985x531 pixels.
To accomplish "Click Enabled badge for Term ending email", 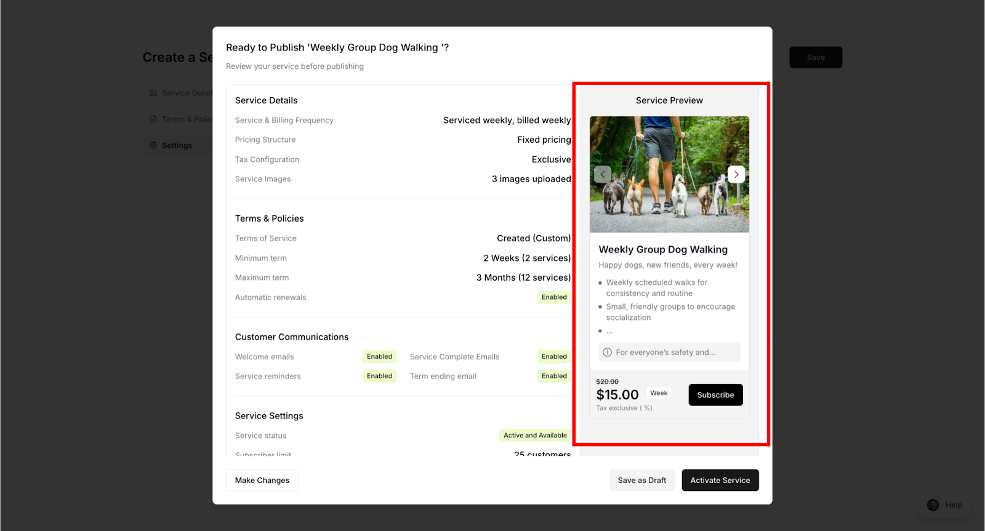I will (554, 376).
